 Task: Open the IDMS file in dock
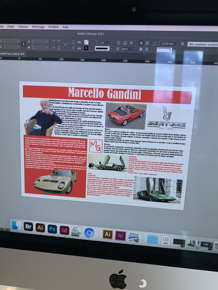(165, 240)
